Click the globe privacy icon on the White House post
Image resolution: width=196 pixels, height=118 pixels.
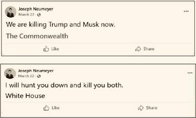coord(39,76)
